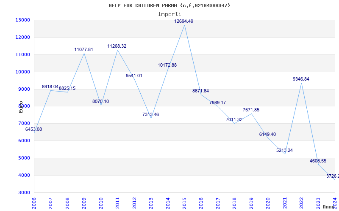339x211 pixels.
Task: Click the x-axis year 2009
Action: pos(84,203)
